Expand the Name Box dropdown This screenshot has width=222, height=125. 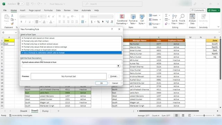[x=16, y=32]
